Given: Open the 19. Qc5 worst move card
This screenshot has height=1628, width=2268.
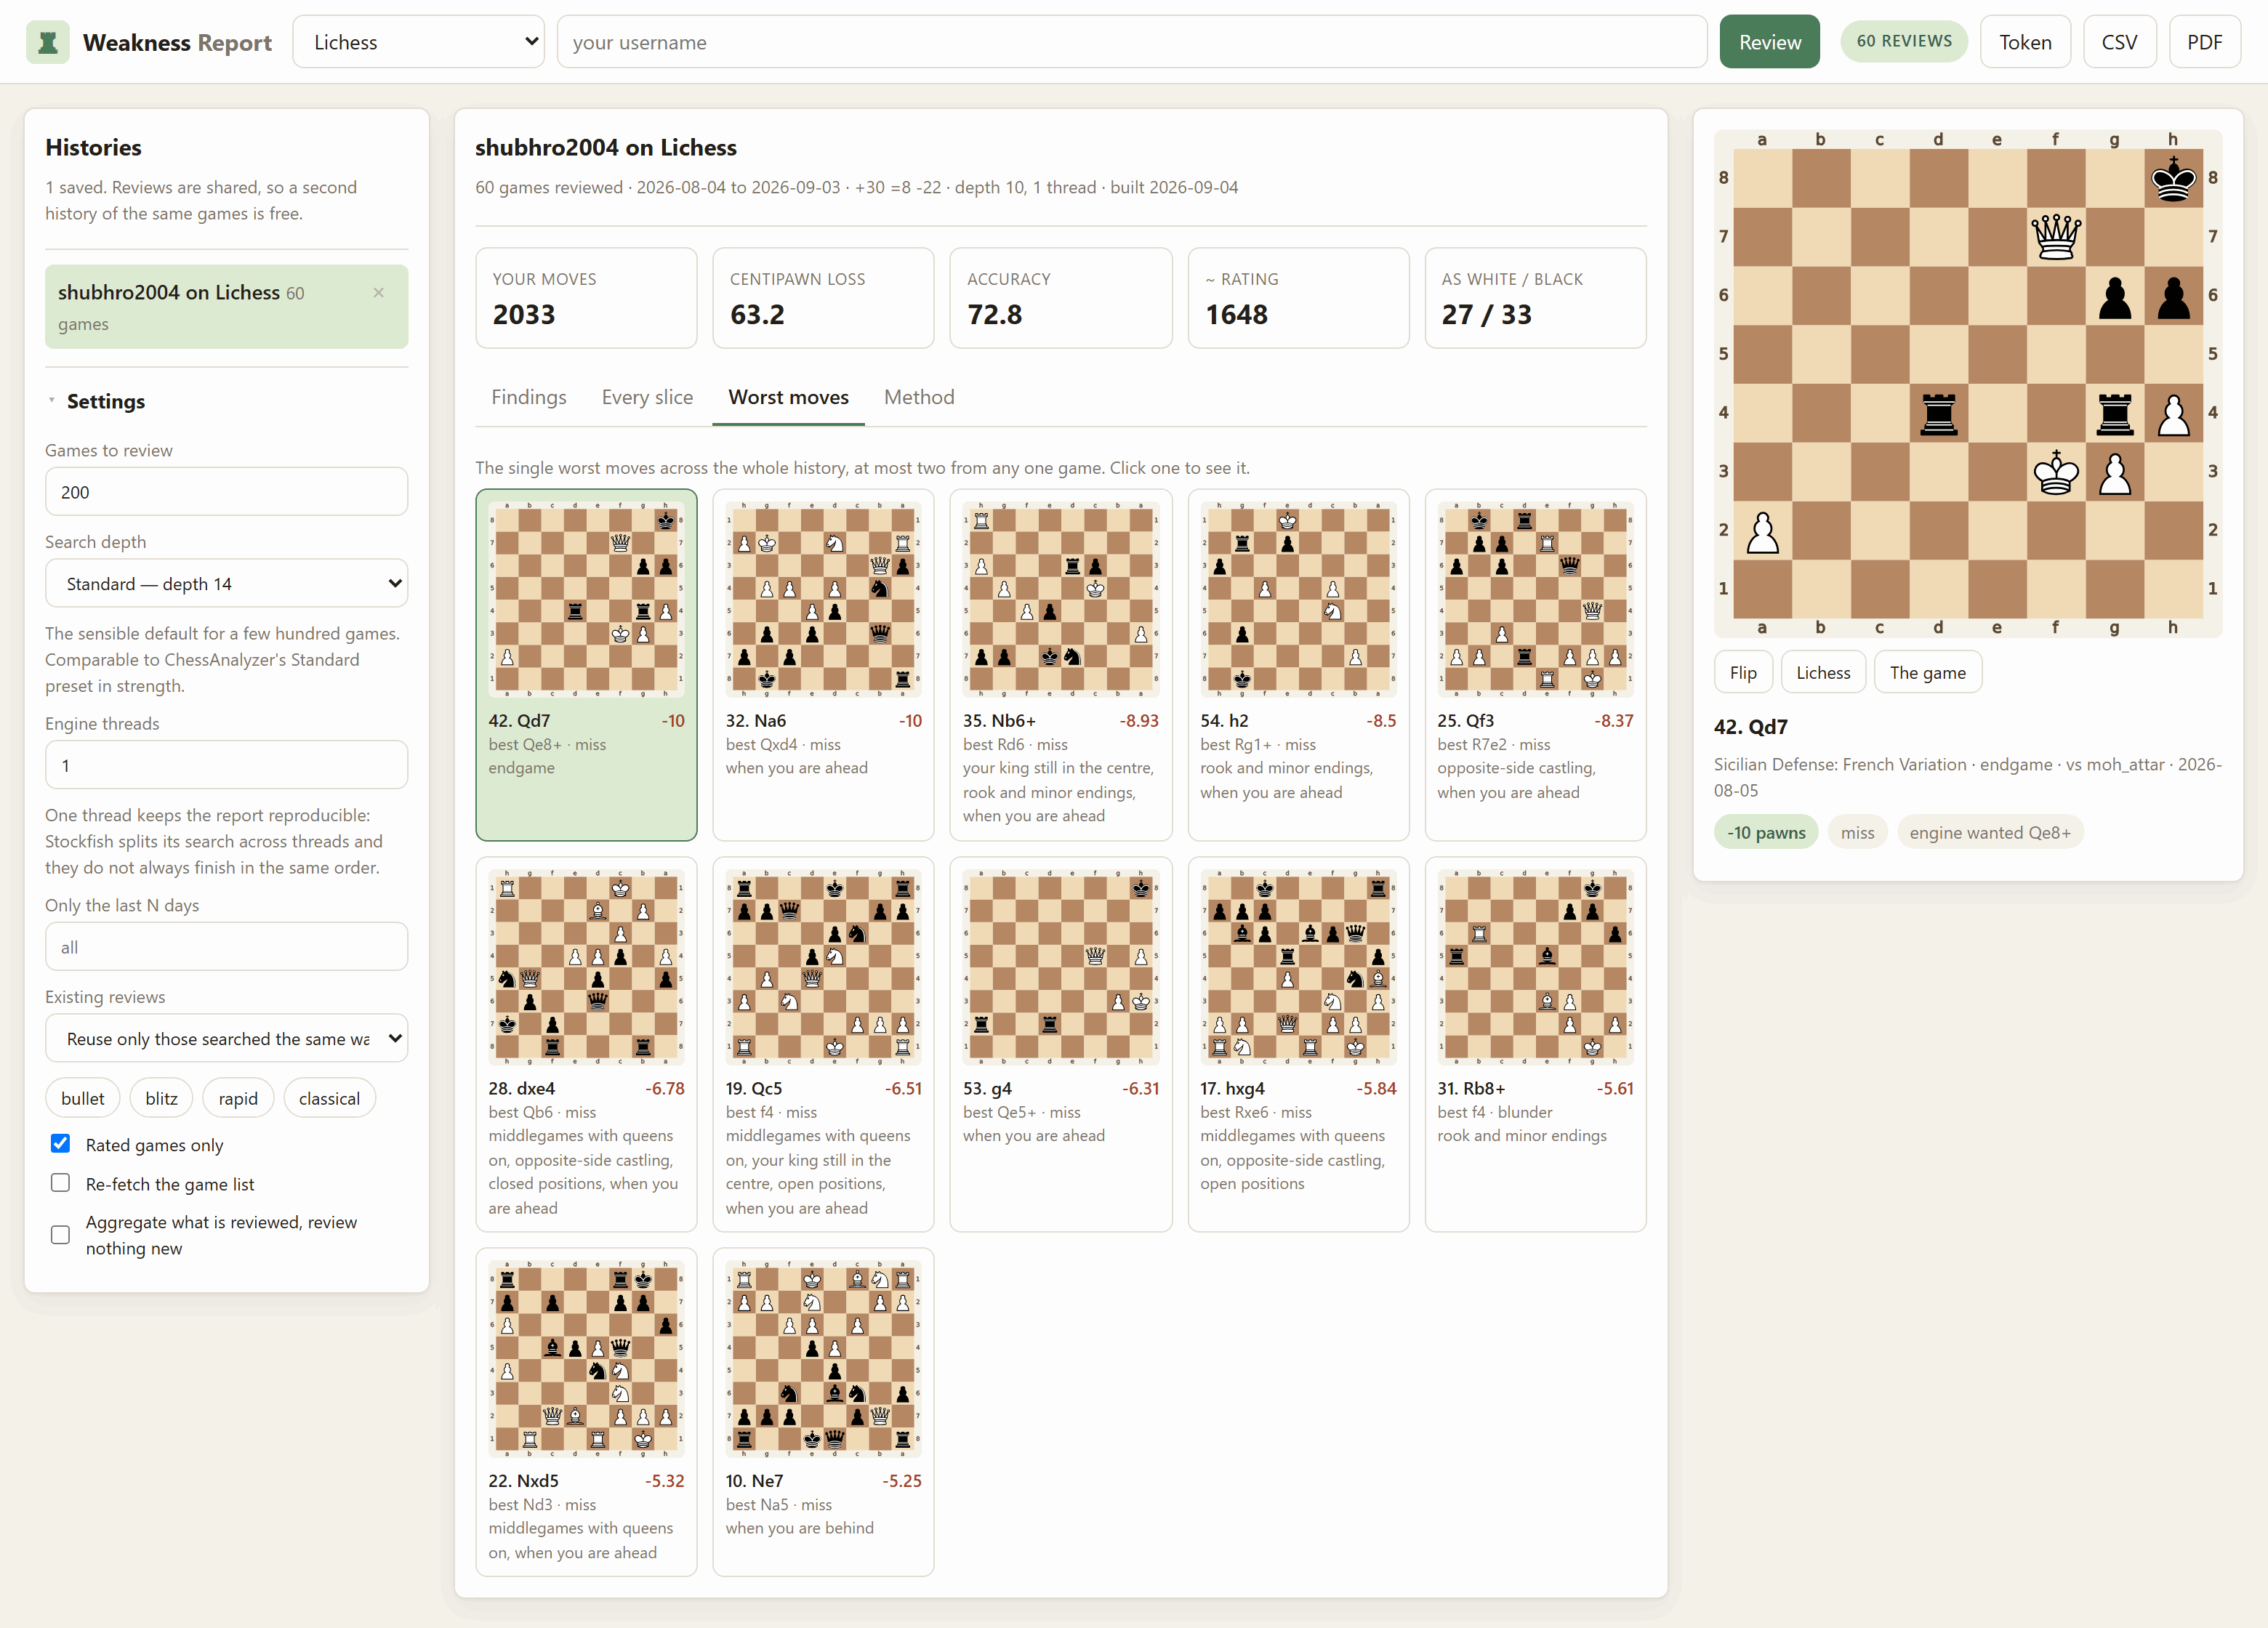Looking at the screenshot, I should pos(823,1044).
